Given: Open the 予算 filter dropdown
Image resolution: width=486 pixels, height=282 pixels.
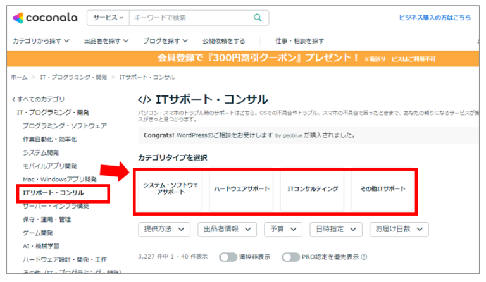Looking at the screenshot, I should (x=283, y=230).
